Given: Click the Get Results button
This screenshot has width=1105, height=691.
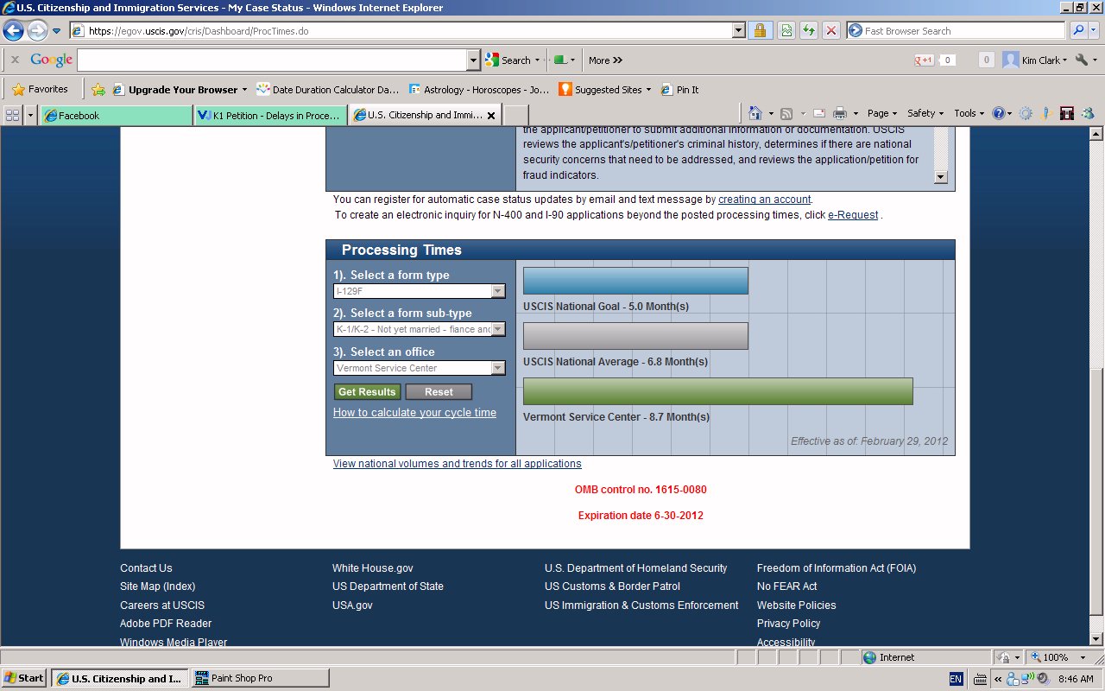Looking at the screenshot, I should click(x=367, y=392).
